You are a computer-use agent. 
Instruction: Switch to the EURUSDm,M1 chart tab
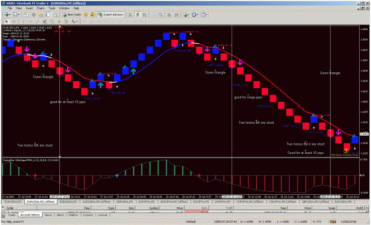point(13,202)
